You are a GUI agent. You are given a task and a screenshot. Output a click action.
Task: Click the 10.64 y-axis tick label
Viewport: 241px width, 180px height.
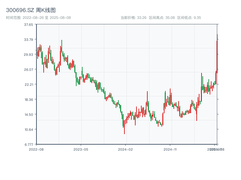click(29, 130)
